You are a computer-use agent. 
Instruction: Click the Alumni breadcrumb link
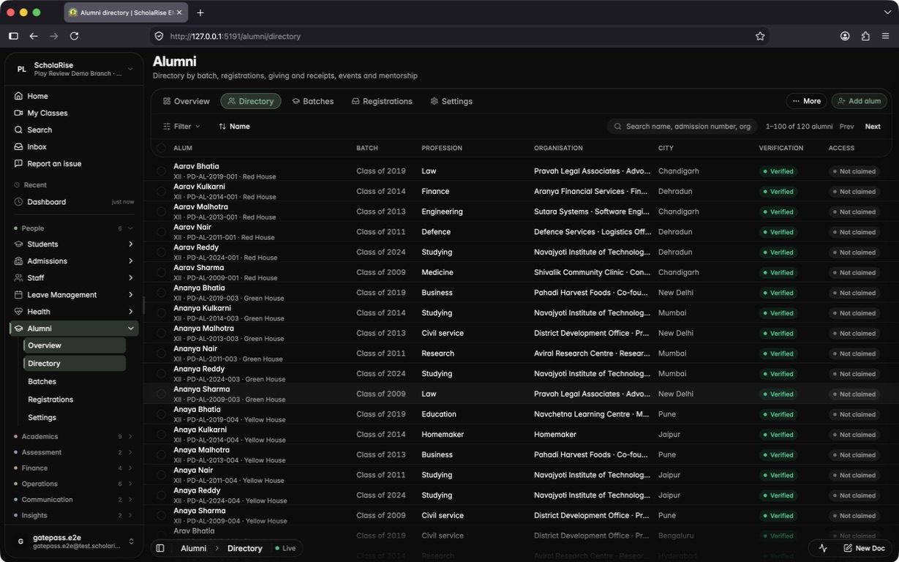pos(194,548)
